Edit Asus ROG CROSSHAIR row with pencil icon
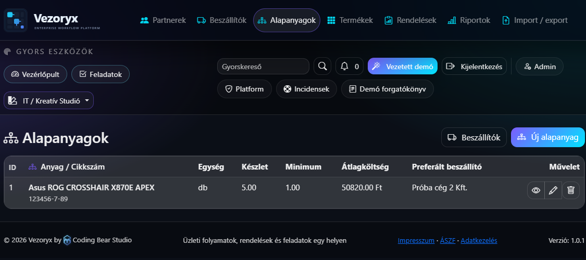The width and height of the screenshot is (586, 260). point(553,190)
